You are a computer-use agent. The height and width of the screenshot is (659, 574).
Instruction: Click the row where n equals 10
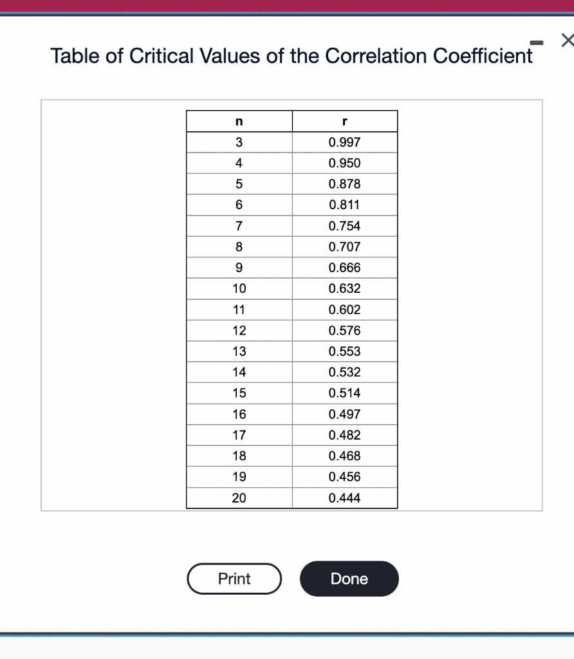[239, 288]
